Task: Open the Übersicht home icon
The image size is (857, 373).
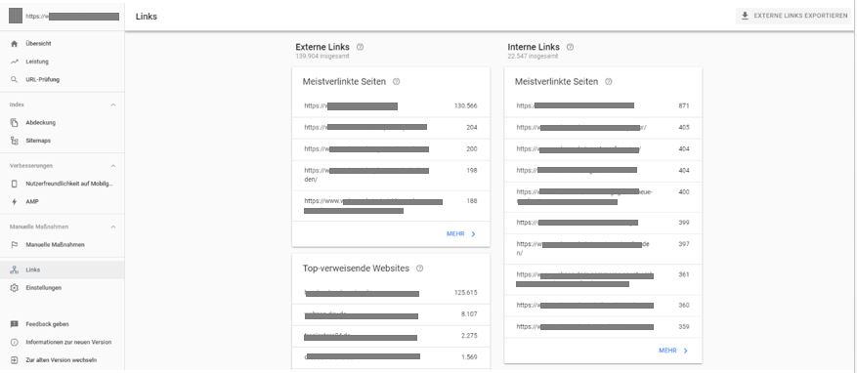Action: [15, 44]
